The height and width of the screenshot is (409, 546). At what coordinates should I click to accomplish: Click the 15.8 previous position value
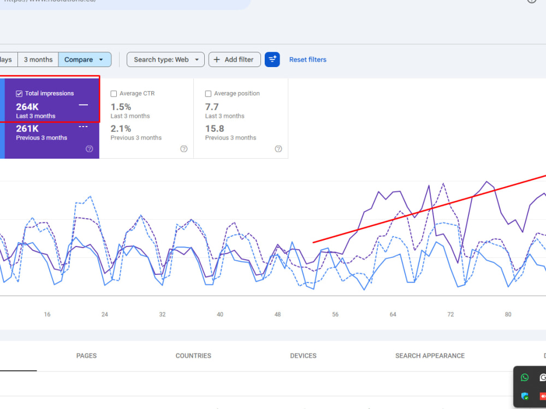pos(215,129)
